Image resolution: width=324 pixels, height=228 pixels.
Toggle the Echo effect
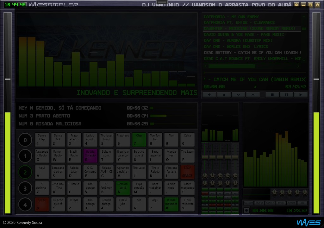(281, 203)
